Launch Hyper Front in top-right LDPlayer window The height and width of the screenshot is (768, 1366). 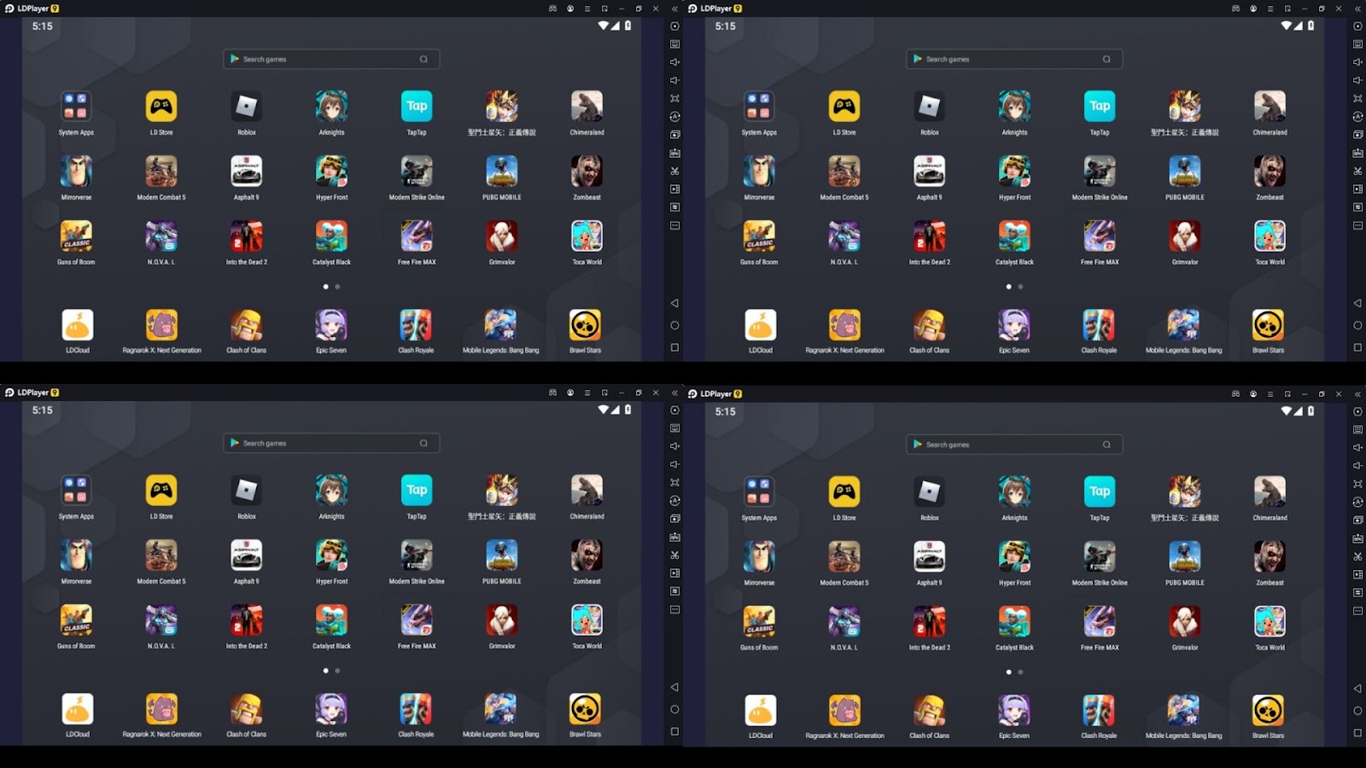[x=1014, y=172]
